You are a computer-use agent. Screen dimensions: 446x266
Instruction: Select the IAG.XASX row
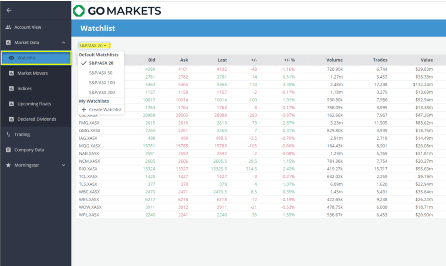click(261, 138)
